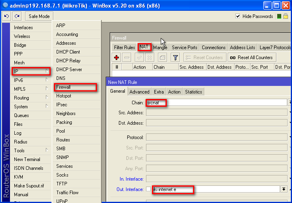
Task: Toggle Safe Mode button
Action: click(x=39, y=16)
